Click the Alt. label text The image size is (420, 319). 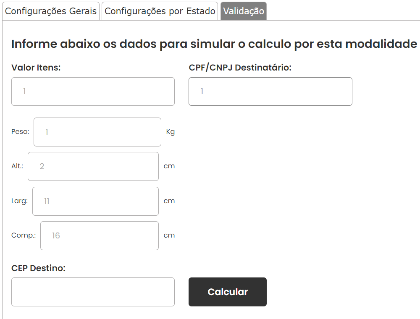tap(17, 166)
